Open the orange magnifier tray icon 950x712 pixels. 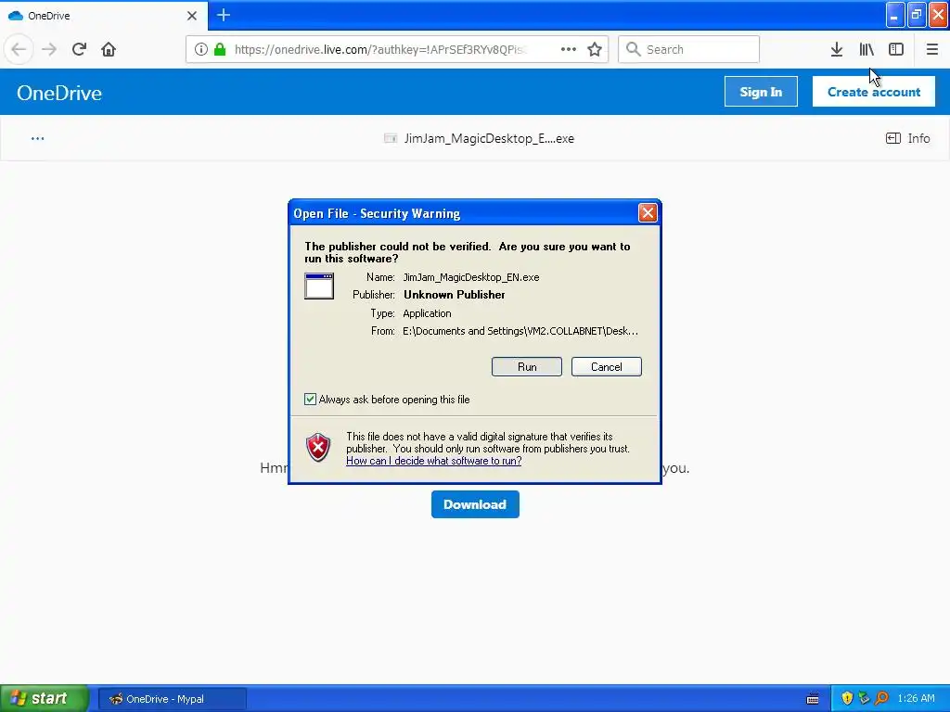pos(881,698)
